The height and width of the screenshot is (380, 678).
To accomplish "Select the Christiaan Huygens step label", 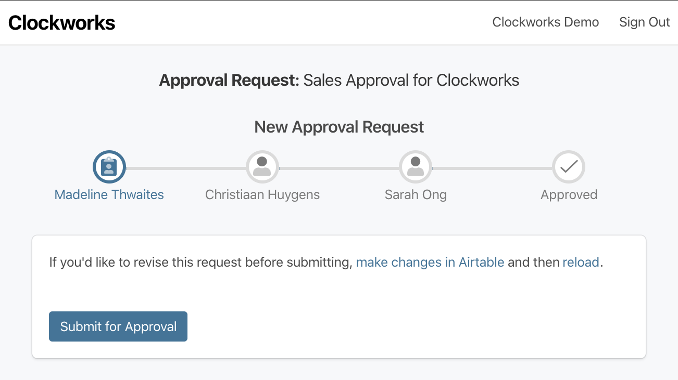I will click(x=262, y=195).
